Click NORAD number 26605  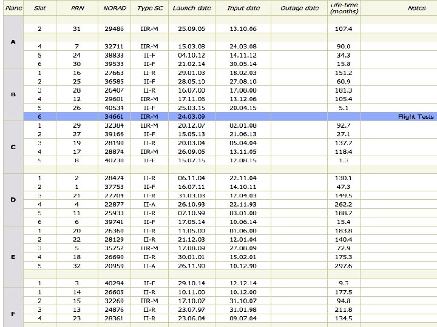pyautogui.click(x=114, y=292)
